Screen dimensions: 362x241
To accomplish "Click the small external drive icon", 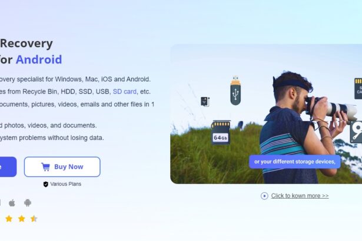I will 205,102.
